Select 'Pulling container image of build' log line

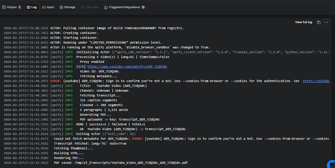click(x=94, y=28)
